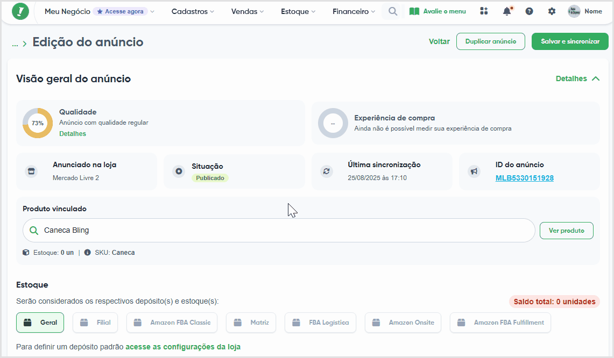
Task: Click the Avalie o menu link
Action: tap(444, 11)
